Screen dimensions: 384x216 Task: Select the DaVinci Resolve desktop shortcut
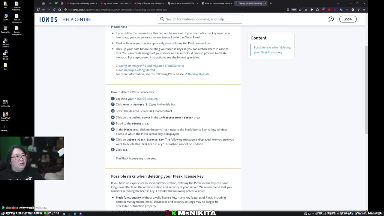click(x=5, y=43)
